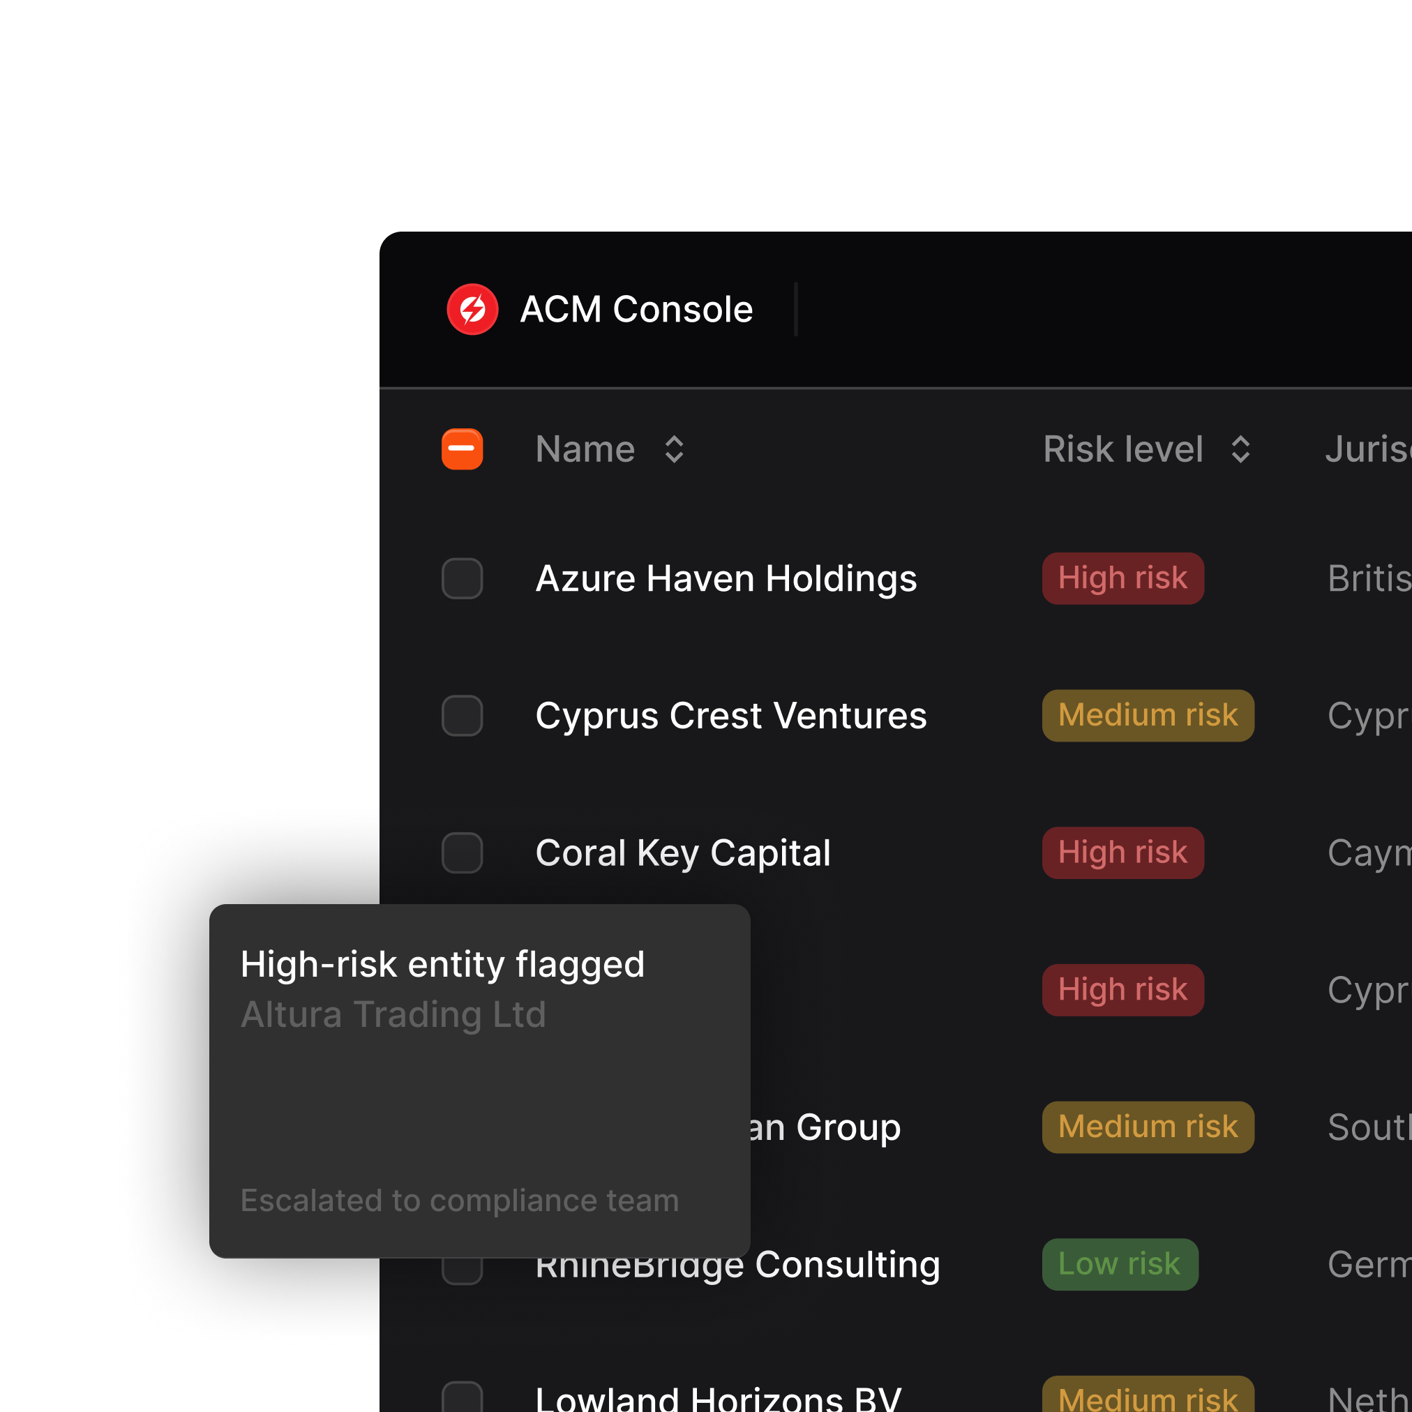The height and width of the screenshot is (1412, 1412).
Task: Click the ACM Console lightning logo icon
Action: tap(472, 309)
